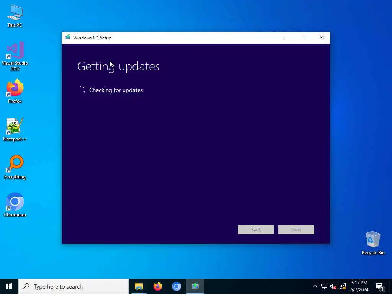This screenshot has height=294, width=392.
Task: Click the Next button in Setup
Action: pos(296,230)
